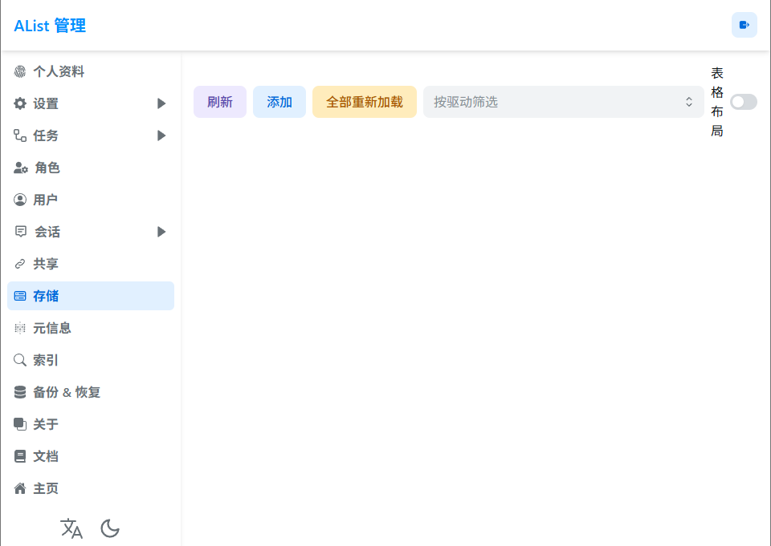Select the 存储 sidebar entry
This screenshot has height=546, width=771.
[x=91, y=296]
